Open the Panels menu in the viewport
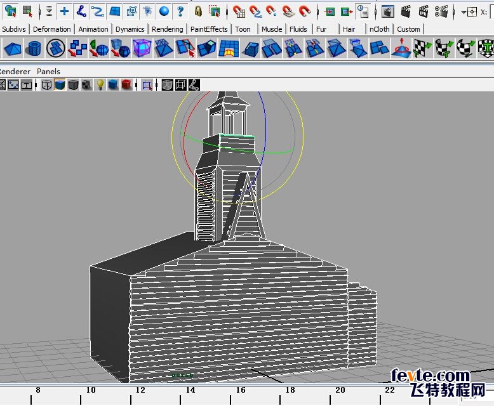 48,72
